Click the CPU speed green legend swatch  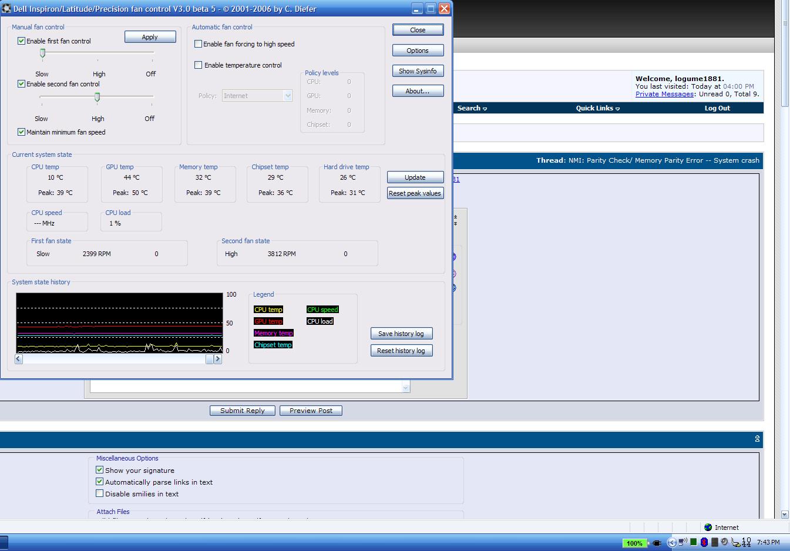(322, 310)
